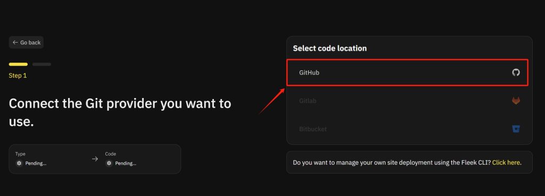The width and height of the screenshot is (545, 196).
Task: Click the Bitbucket bucket logo icon
Action: [516, 129]
